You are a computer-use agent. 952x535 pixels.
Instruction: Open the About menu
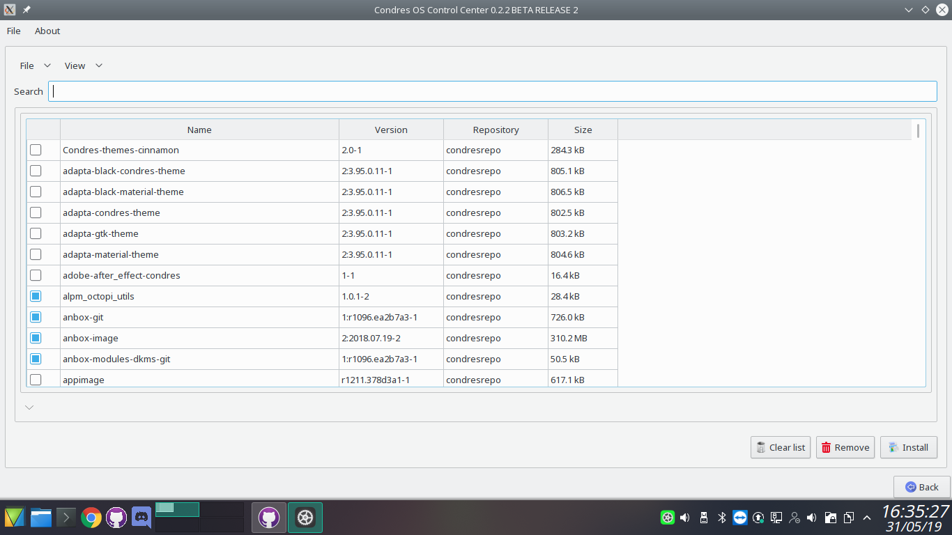pyautogui.click(x=47, y=31)
